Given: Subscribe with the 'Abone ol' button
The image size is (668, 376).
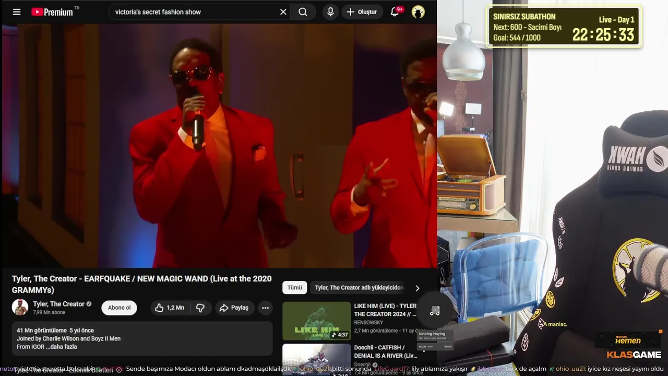Looking at the screenshot, I should [x=119, y=308].
